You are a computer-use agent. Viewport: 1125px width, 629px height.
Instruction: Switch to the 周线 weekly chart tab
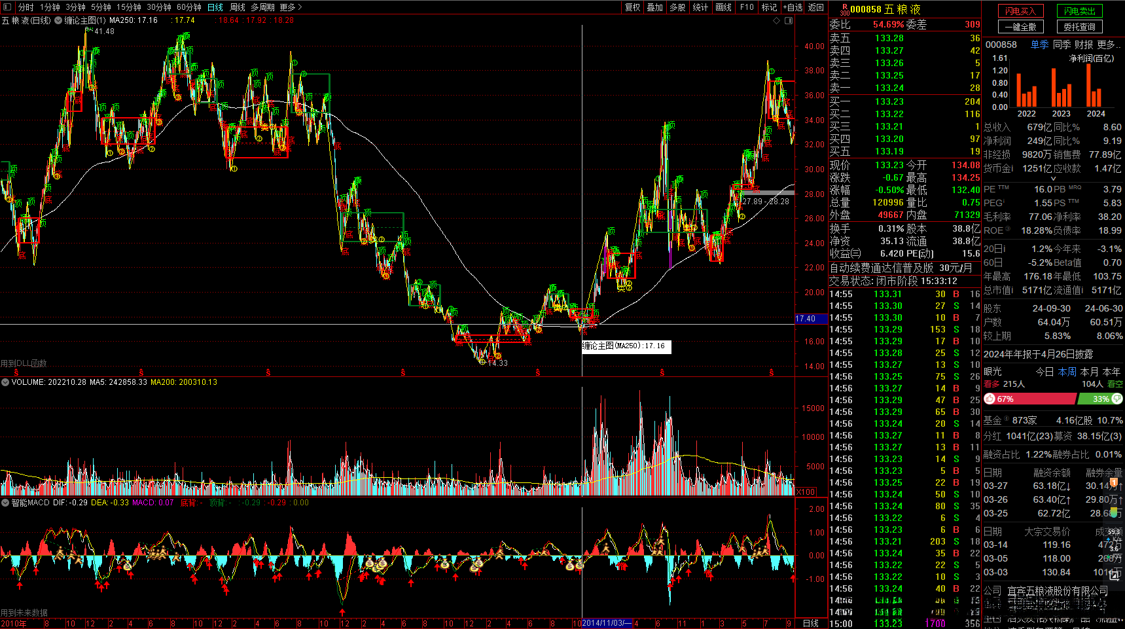[x=238, y=7]
